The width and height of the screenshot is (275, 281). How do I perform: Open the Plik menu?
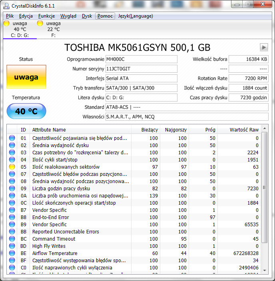10,16
